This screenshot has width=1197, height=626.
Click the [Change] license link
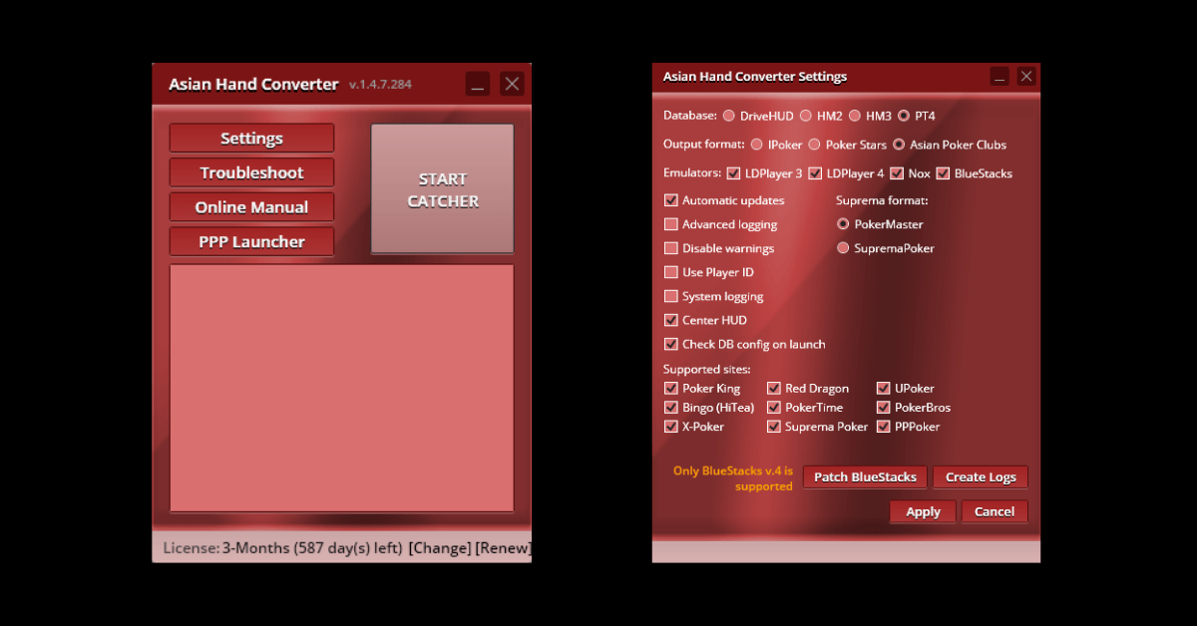click(x=439, y=548)
